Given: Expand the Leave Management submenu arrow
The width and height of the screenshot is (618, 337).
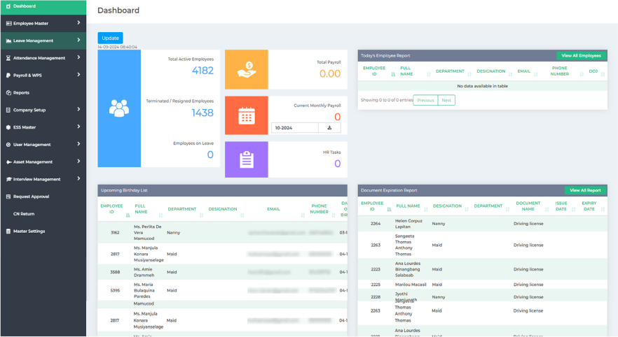Looking at the screenshot, I should click(x=78, y=40).
